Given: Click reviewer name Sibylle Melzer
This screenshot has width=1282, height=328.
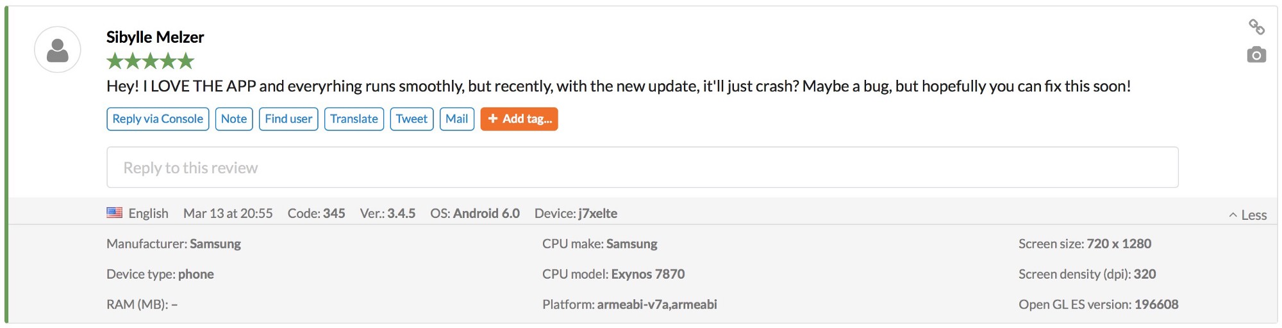Looking at the screenshot, I should tap(155, 37).
